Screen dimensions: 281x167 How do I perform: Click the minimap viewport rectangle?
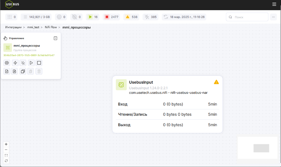pyautogui.click(x=261, y=148)
